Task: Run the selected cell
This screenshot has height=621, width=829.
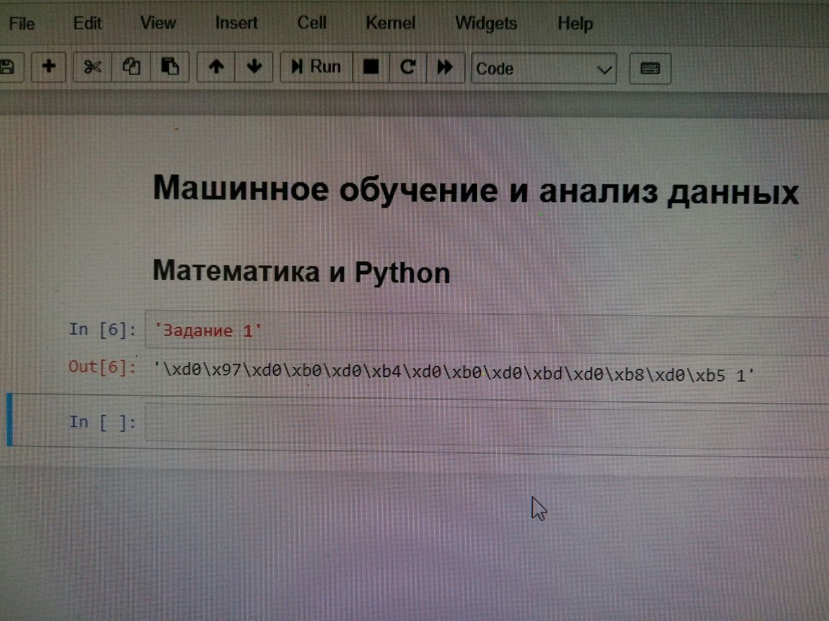Action: (x=317, y=67)
